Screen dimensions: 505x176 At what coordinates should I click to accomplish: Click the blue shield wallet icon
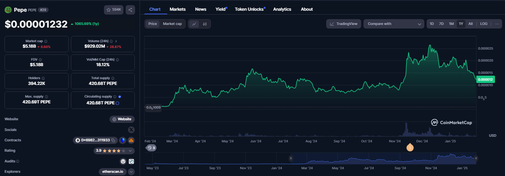pos(122,140)
